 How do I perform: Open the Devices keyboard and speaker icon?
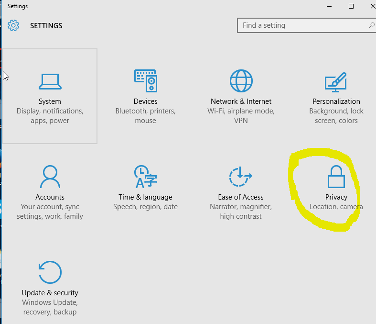coord(146,81)
